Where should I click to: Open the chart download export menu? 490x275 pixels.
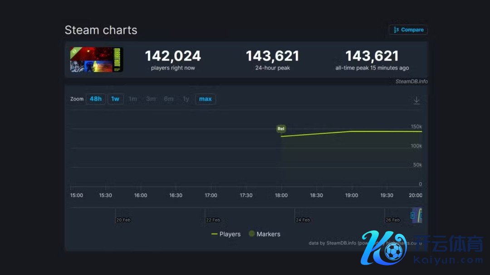[416, 100]
